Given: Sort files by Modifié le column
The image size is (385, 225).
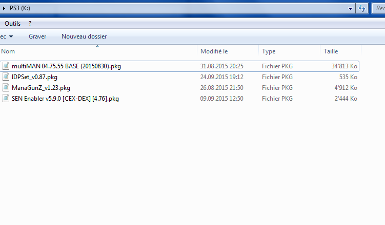Looking at the screenshot, I should pyautogui.click(x=214, y=51).
